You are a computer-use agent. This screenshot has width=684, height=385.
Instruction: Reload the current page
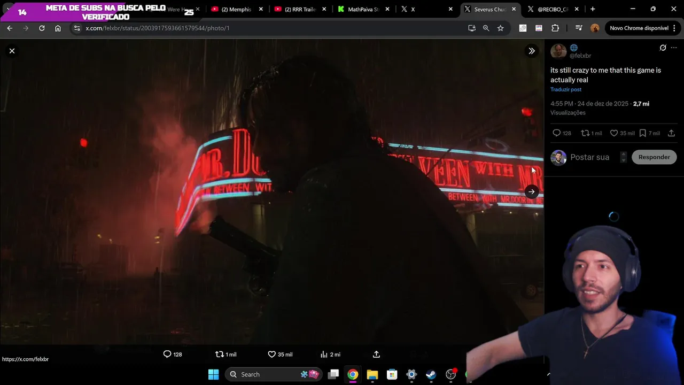pyautogui.click(x=42, y=28)
